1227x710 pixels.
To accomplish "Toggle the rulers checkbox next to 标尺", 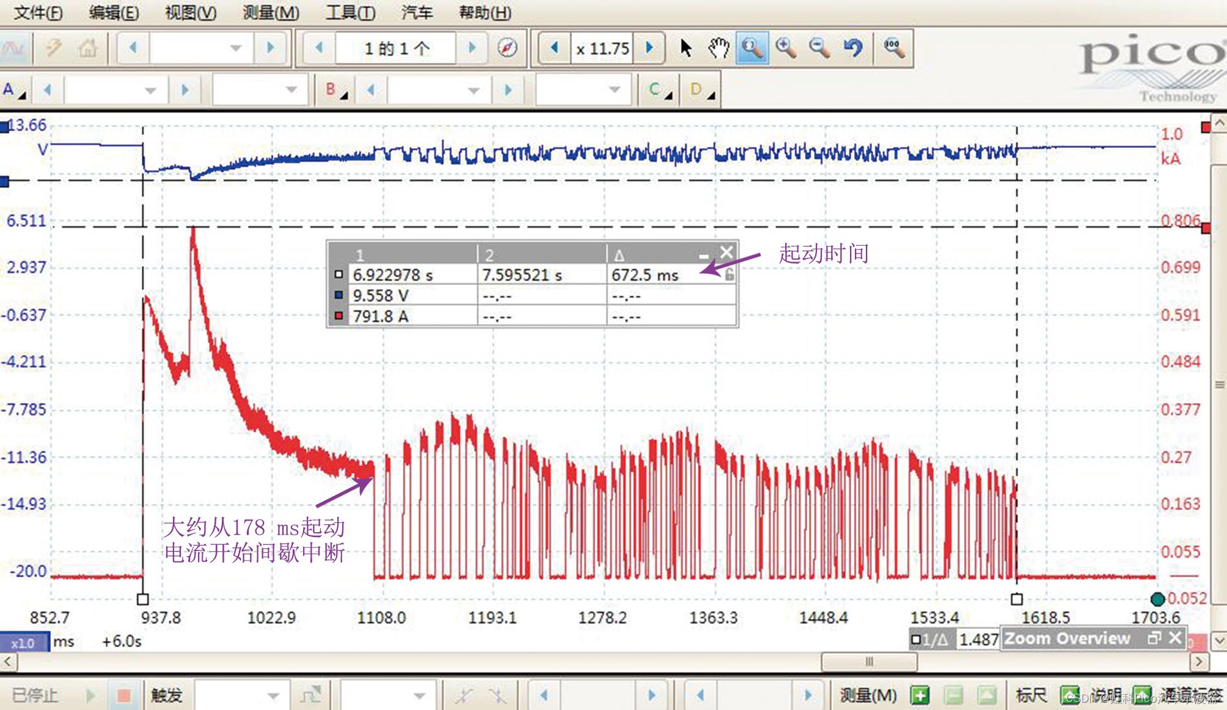I will point(1069,695).
